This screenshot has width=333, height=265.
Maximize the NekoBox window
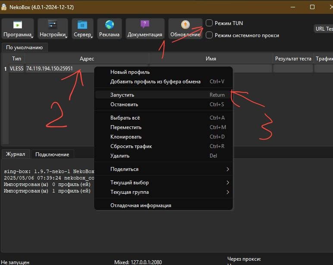pyautogui.click(x=312, y=7)
